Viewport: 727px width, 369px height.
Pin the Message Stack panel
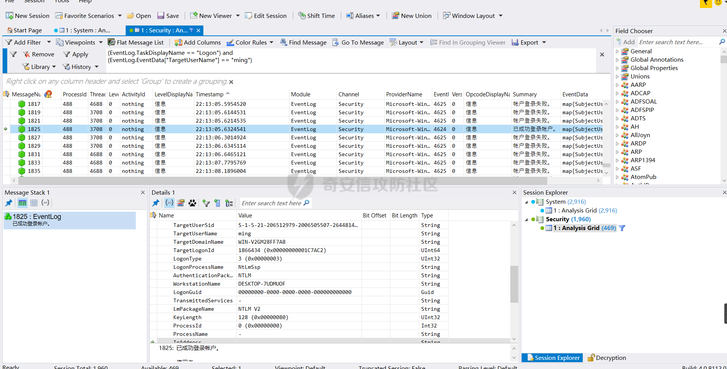point(9,203)
